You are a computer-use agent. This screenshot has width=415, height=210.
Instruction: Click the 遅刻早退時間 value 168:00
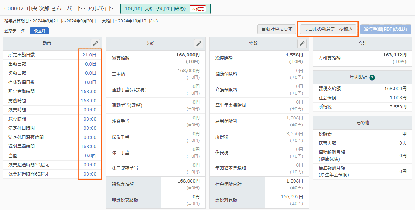tap(89, 147)
